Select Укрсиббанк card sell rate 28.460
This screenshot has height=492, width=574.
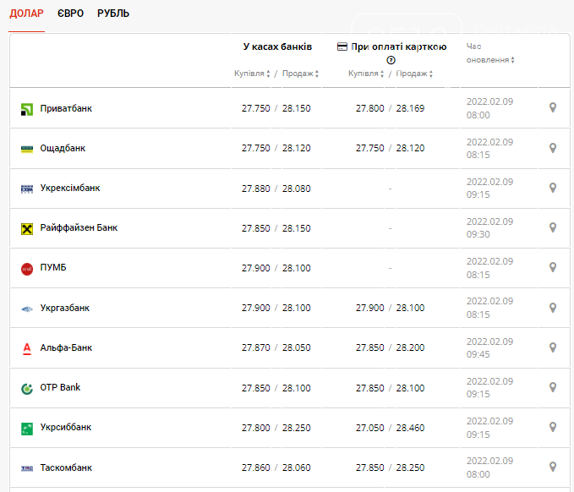click(x=410, y=428)
